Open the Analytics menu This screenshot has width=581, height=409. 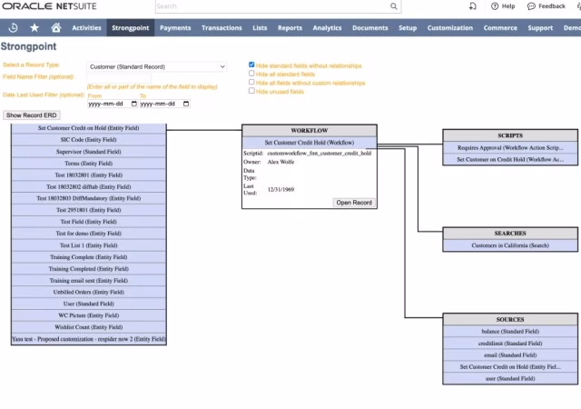327,28
